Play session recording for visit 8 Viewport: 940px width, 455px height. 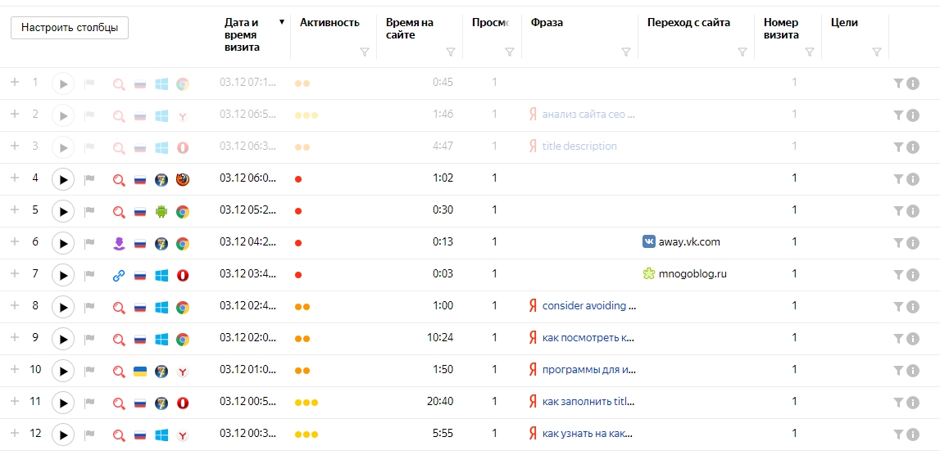pos(63,307)
